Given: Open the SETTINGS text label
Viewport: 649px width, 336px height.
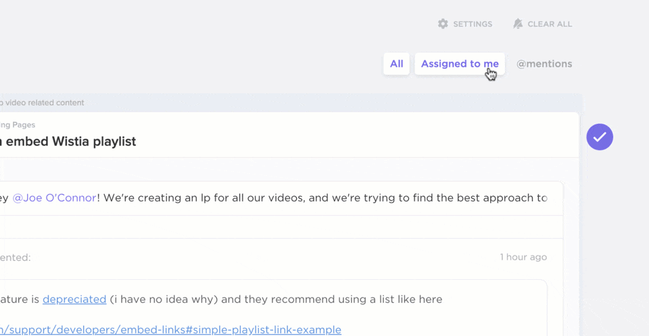Looking at the screenshot, I should (473, 24).
